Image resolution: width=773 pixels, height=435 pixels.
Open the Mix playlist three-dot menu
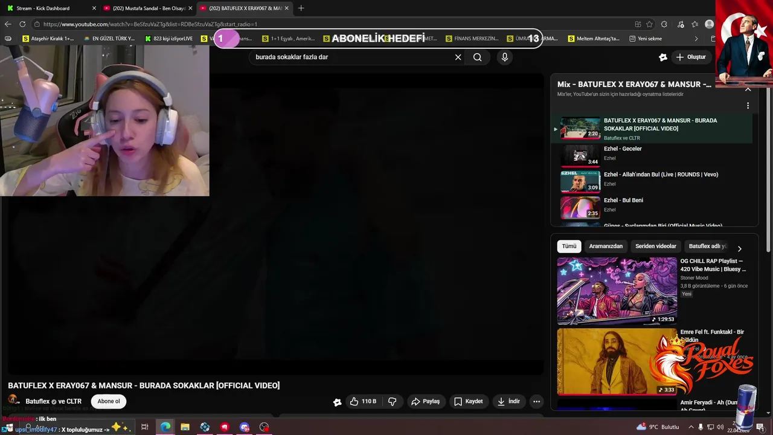pos(748,106)
